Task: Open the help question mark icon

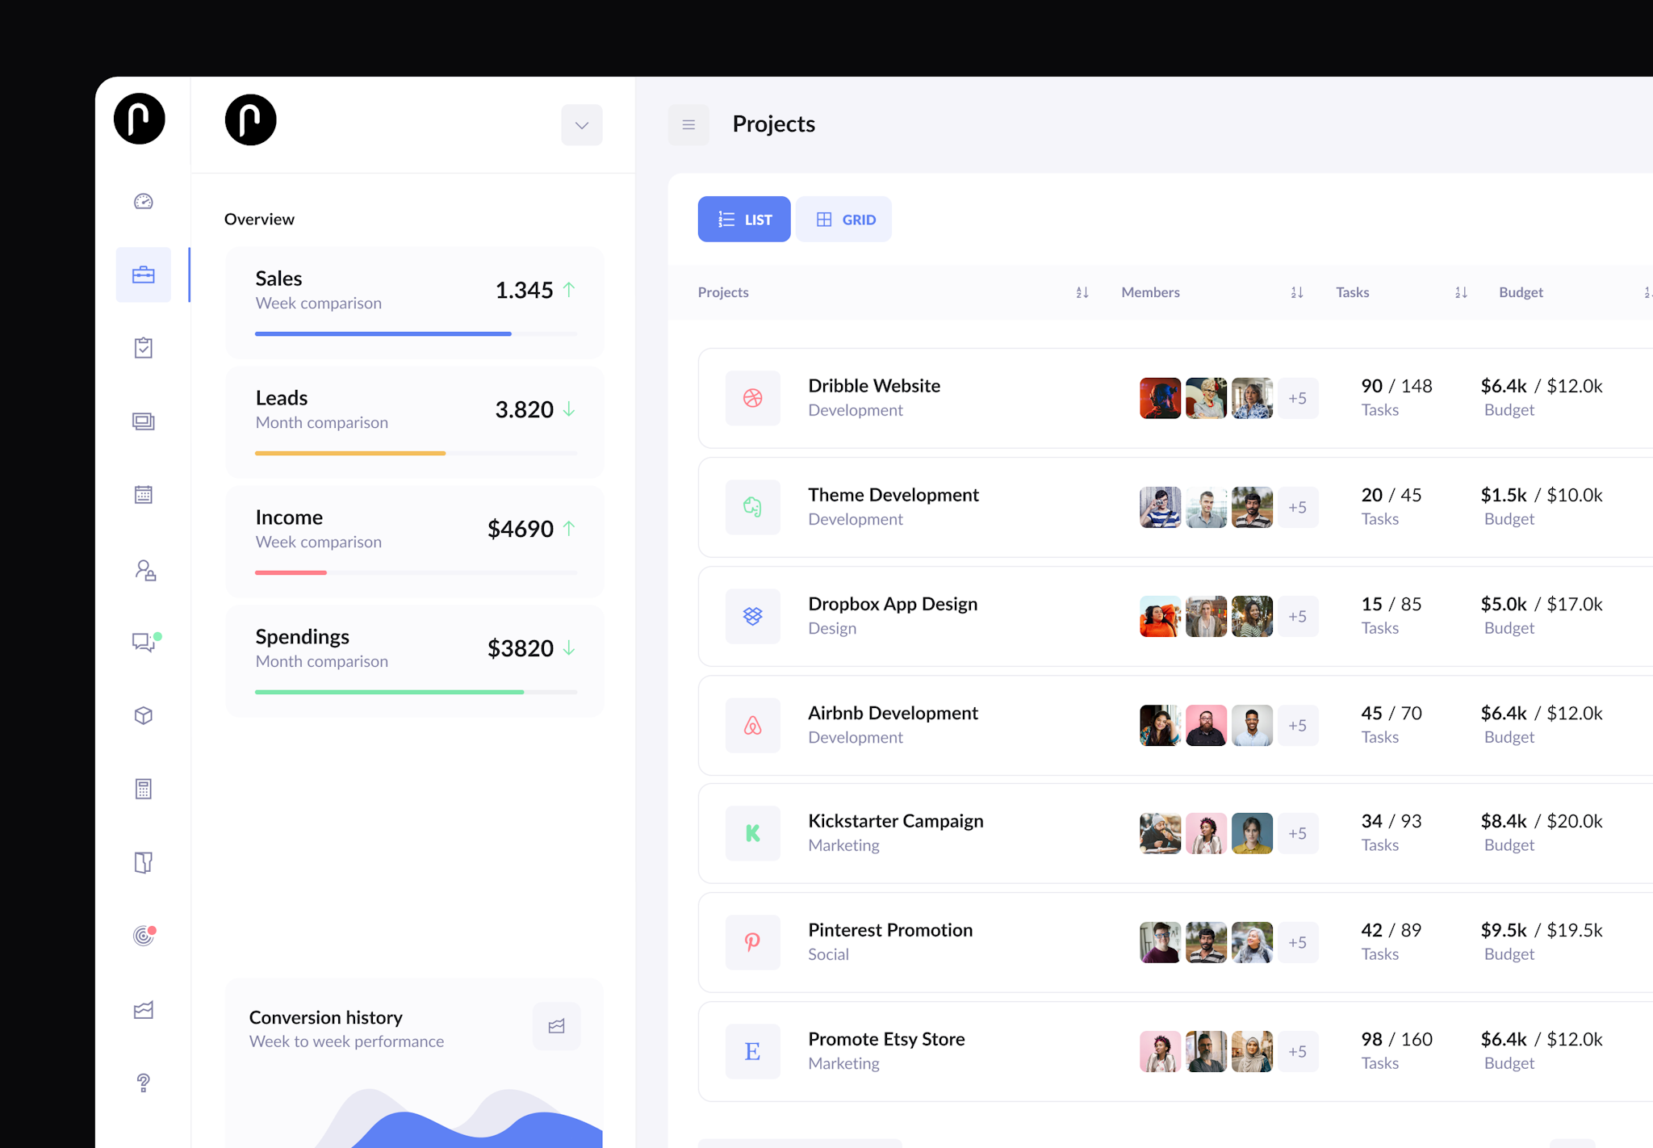Action: point(144,1083)
